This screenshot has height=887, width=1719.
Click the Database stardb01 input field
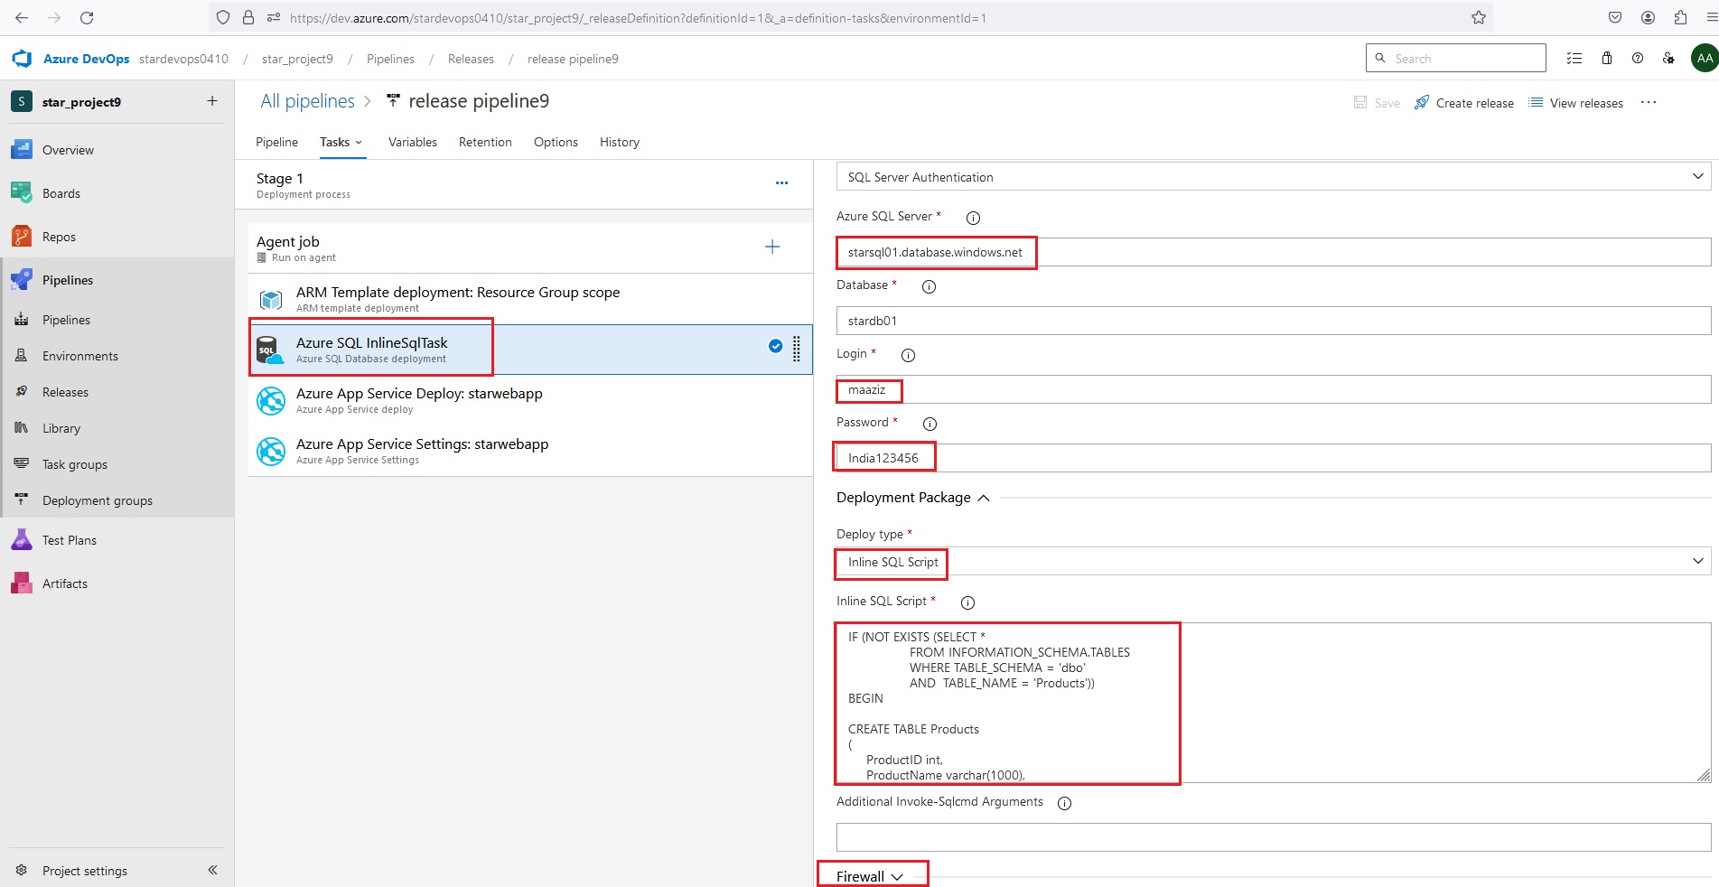click(x=1274, y=321)
